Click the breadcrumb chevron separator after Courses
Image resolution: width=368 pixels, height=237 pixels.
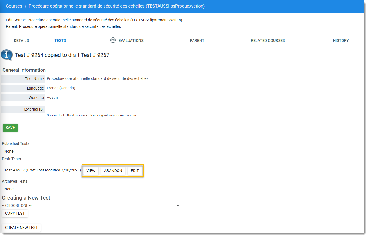[25, 6]
